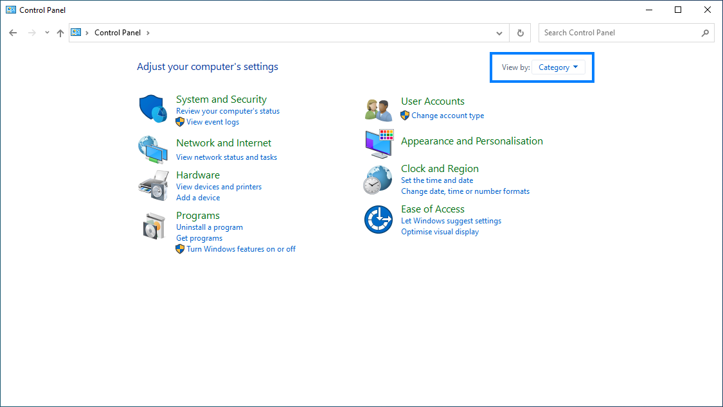Open Uninstall a program link
Image resolution: width=723 pixels, height=407 pixels.
pyautogui.click(x=210, y=227)
